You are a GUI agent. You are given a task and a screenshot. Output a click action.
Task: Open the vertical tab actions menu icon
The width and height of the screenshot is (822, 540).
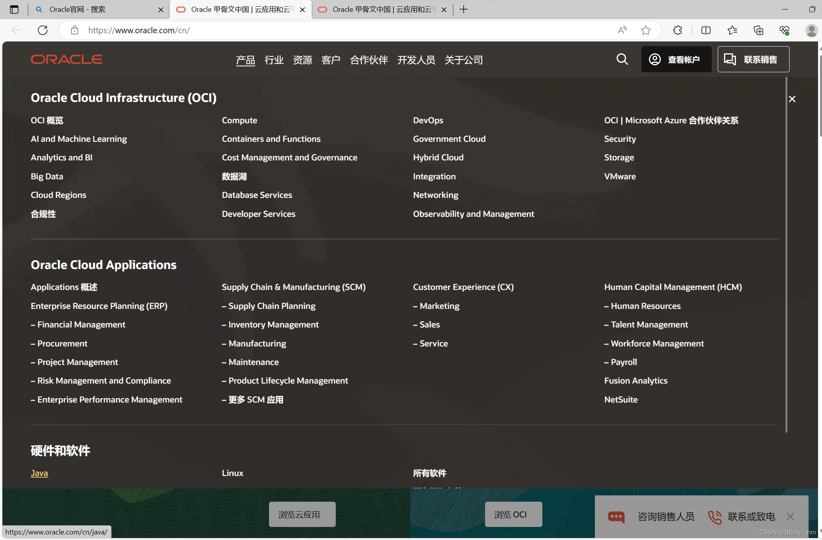click(x=14, y=9)
